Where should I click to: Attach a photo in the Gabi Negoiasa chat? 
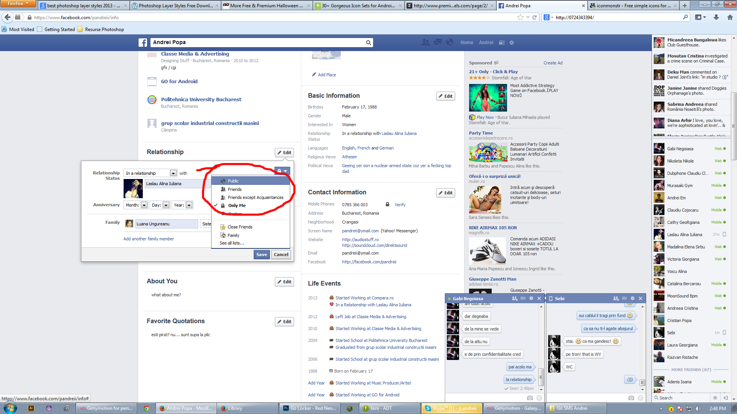click(530, 398)
